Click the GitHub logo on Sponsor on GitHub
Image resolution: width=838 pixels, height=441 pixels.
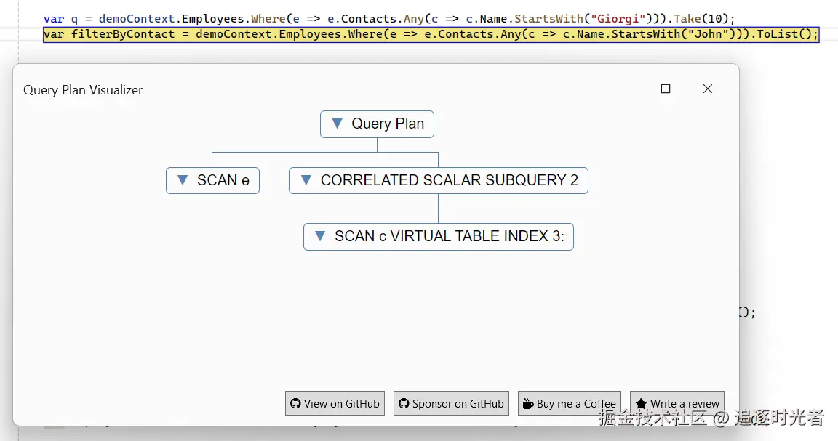click(404, 404)
